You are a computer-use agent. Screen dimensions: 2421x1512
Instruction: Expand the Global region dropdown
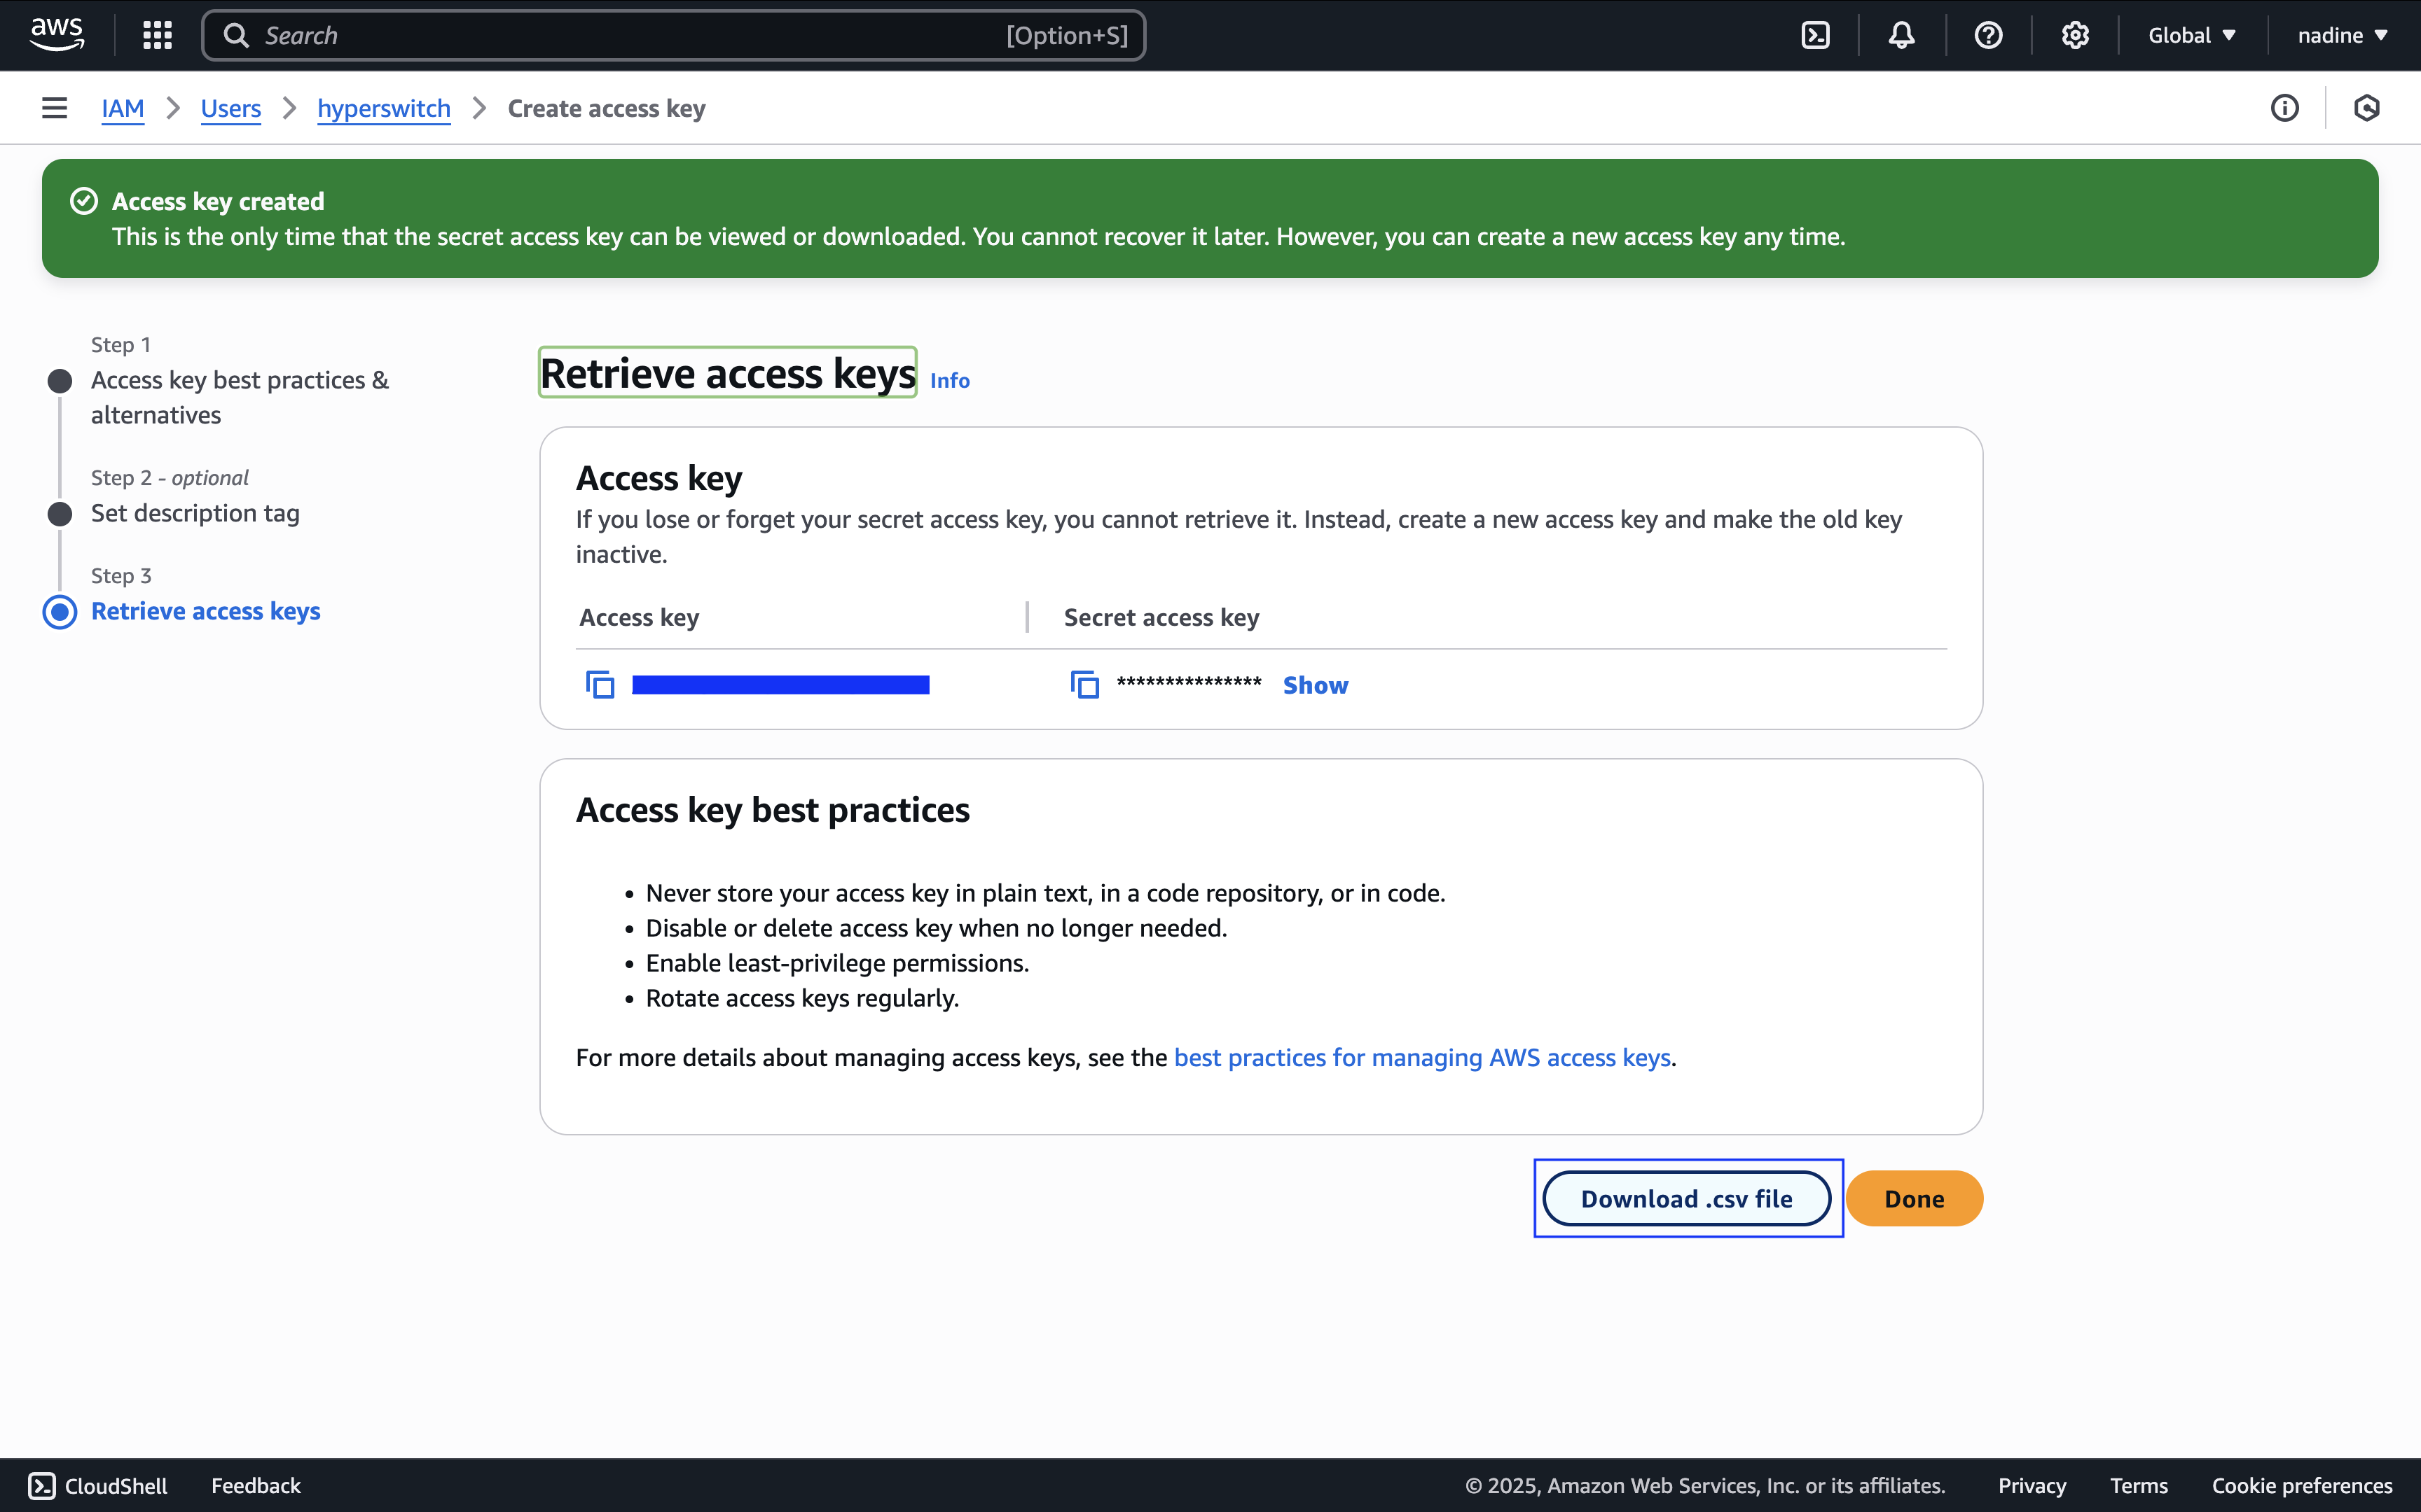tap(2191, 36)
